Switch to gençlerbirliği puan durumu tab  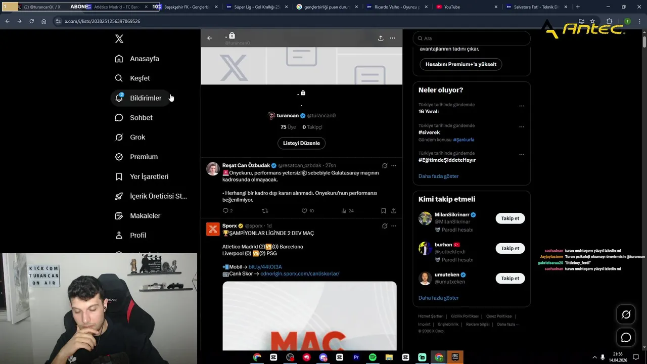click(327, 7)
